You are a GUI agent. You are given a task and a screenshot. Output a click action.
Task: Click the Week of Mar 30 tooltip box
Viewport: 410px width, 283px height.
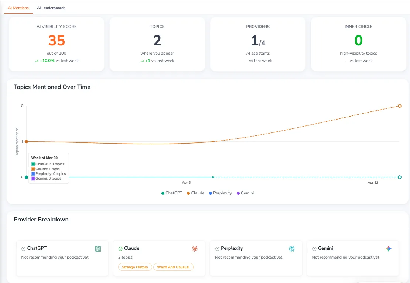48,168
